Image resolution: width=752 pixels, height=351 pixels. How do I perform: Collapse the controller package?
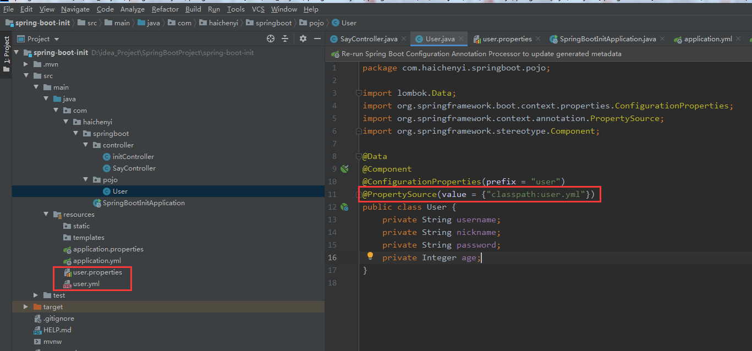tap(86, 145)
